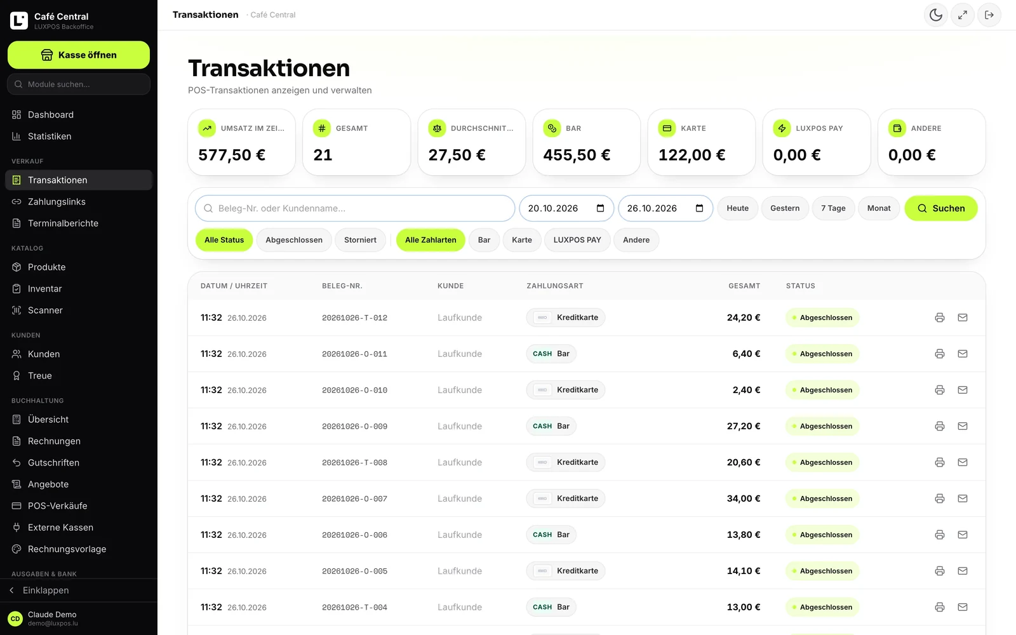Set date range to Monat
The width and height of the screenshot is (1016, 635).
879,208
